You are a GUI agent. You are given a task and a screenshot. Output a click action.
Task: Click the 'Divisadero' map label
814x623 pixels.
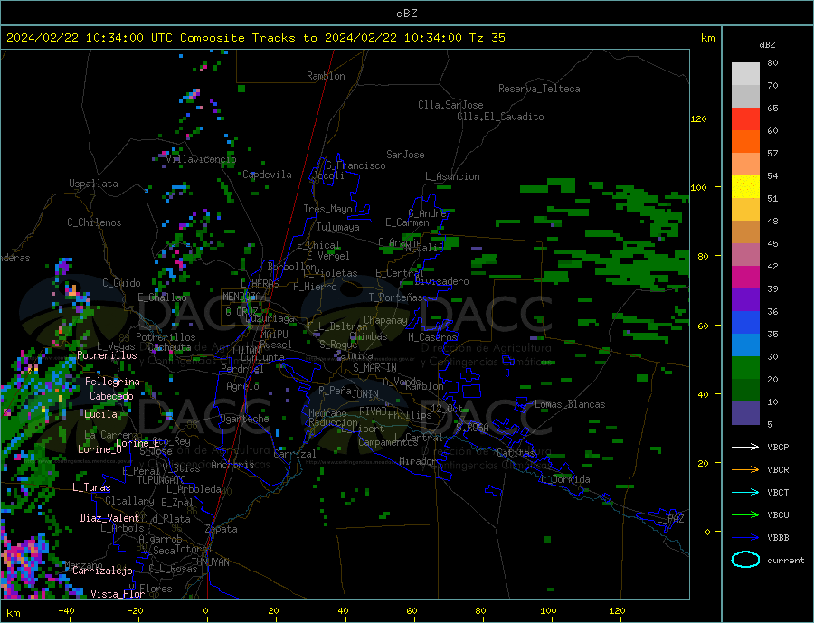click(441, 281)
